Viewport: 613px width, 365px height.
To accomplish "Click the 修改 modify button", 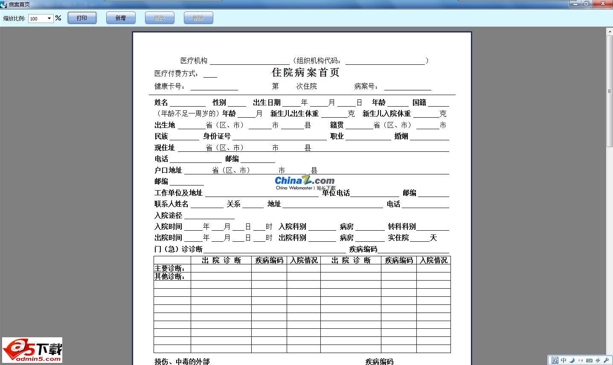I will [x=159, y=18].
